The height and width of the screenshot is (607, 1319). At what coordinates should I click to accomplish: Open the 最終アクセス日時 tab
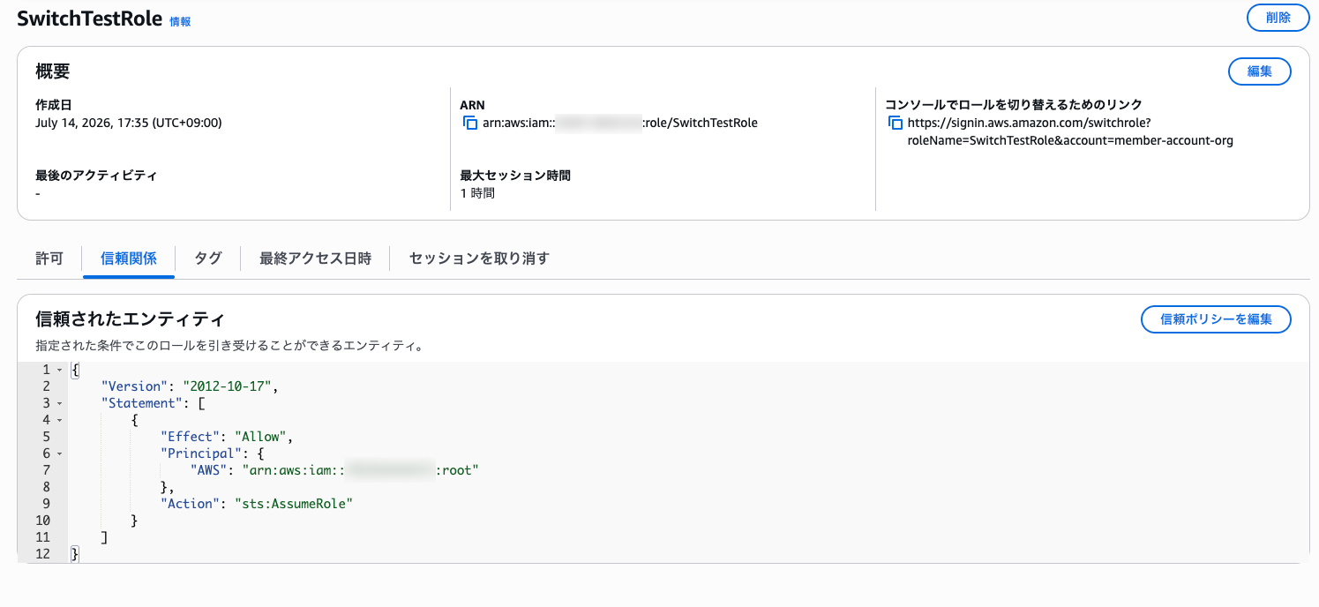pyautogui.click(x=315, y=259)
